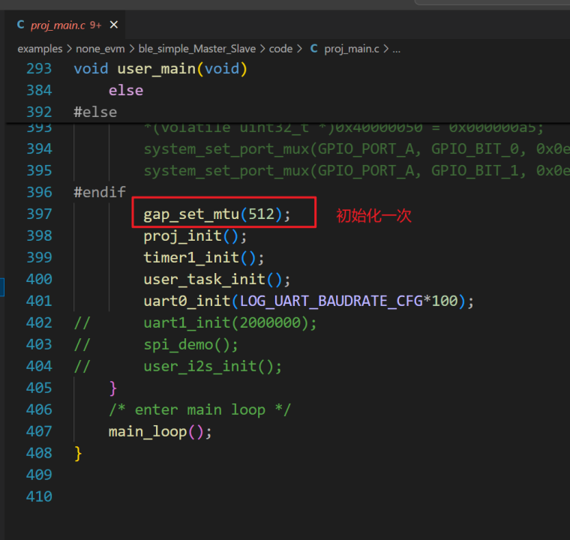Click the main_loop() call on line 407

(147, 432)
